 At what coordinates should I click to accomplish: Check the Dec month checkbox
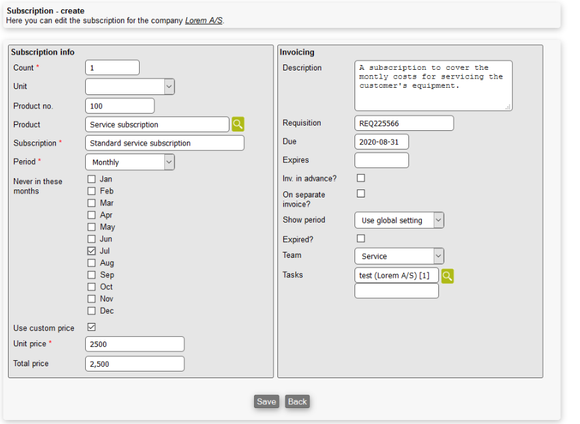(92, 311)
